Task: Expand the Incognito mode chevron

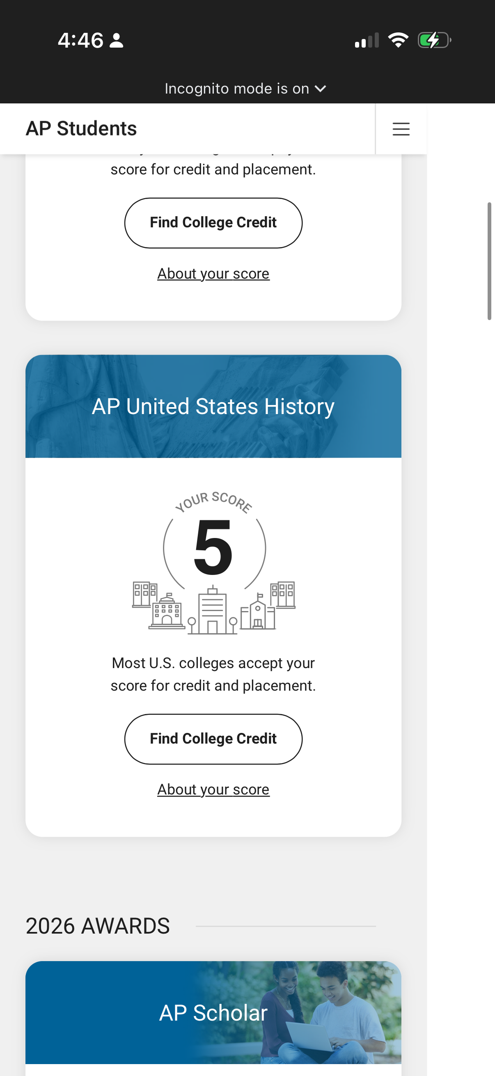Action: (321, 89)
